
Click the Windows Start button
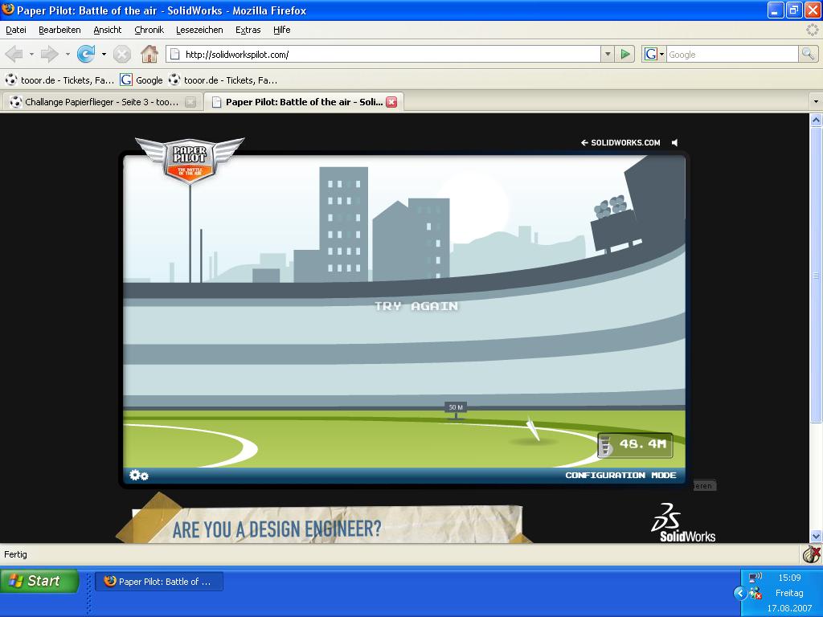click(x=39, y=581)
